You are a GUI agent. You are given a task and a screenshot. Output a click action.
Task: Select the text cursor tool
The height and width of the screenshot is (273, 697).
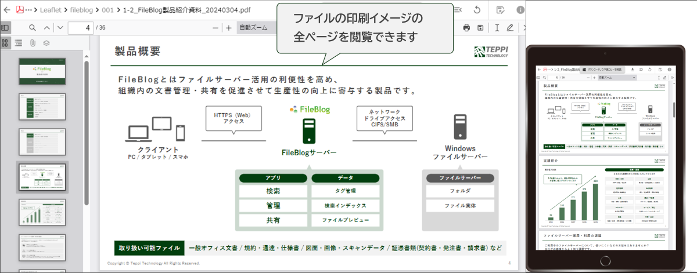(x=497, y=27)
